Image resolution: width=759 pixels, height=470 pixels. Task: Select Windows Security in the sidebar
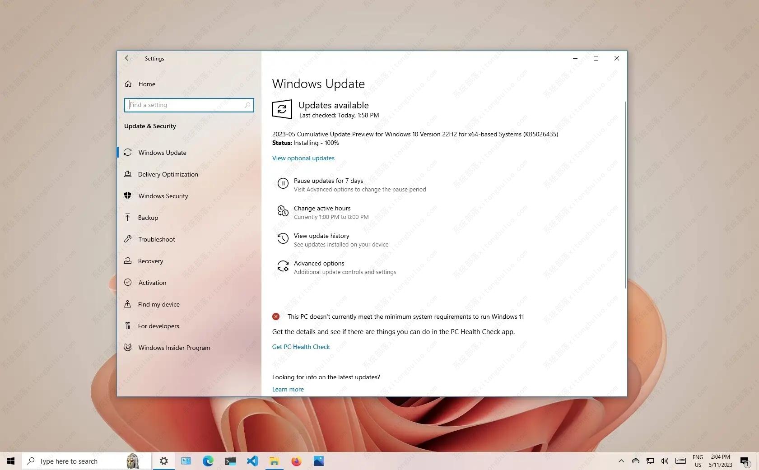pyautogui.click(x=163, y=196)
